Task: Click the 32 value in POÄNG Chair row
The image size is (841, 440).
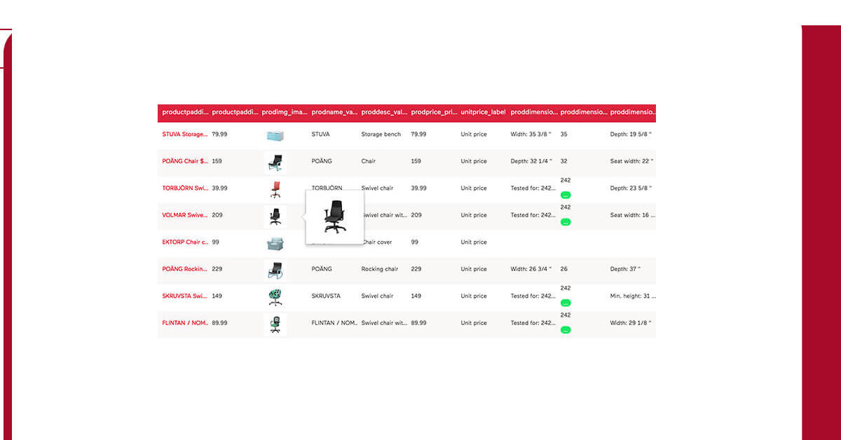Action: pos(564,161)
